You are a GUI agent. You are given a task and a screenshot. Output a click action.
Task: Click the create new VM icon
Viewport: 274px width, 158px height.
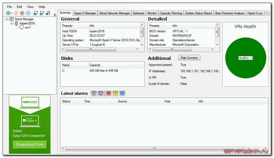tap(36, 13)
